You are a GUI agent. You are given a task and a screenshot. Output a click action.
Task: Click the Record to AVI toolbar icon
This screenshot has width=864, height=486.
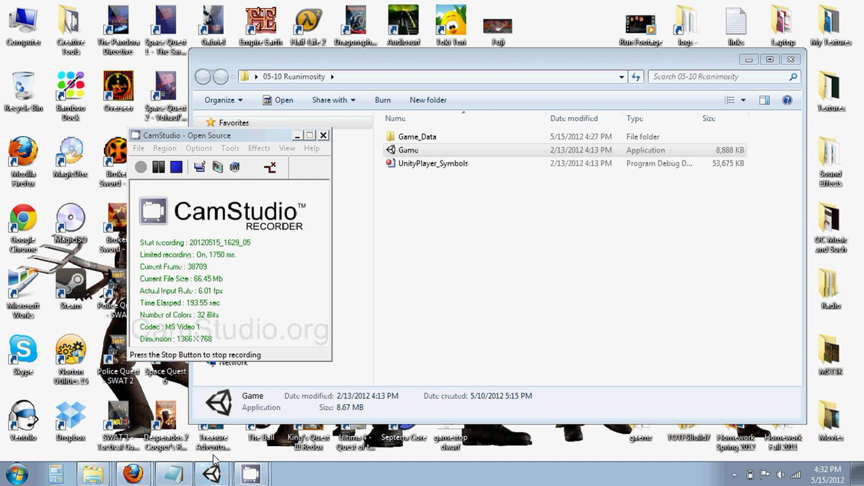[x=217, y=167]
